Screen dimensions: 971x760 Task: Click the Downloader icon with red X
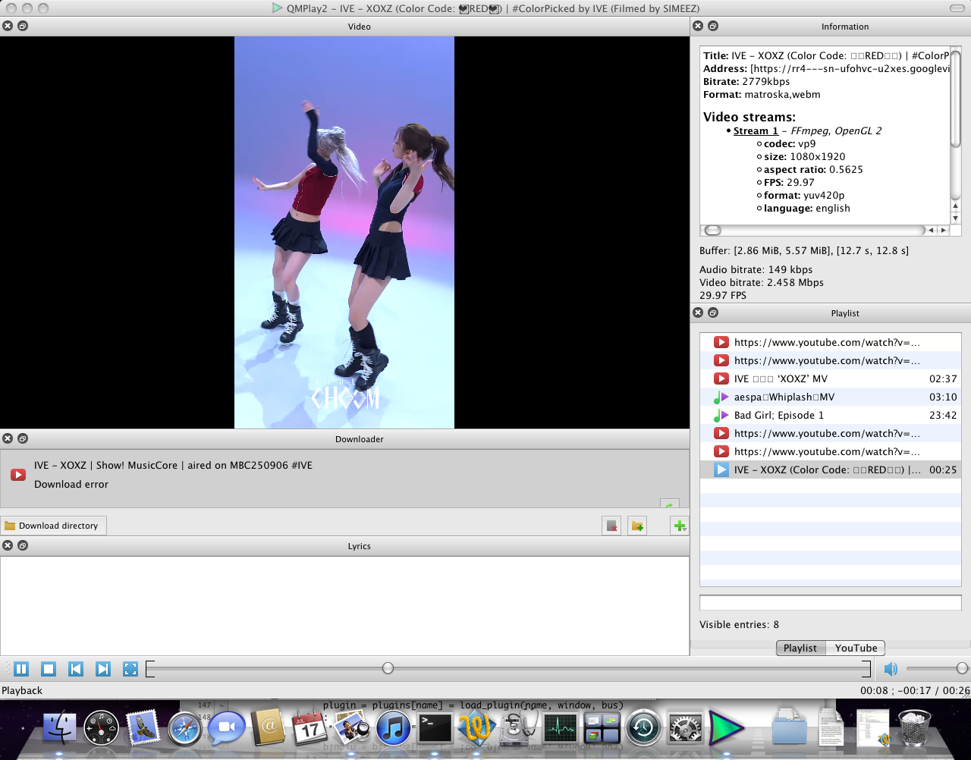(x=611, y=526)
